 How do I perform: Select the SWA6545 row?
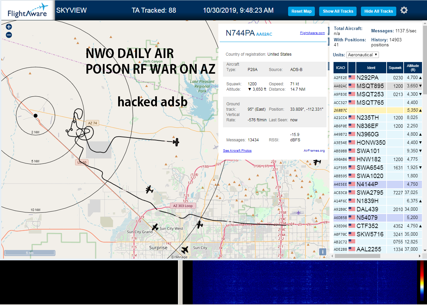[378, 168]
